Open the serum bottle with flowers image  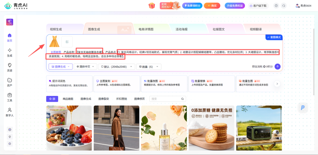pos(164,128)
